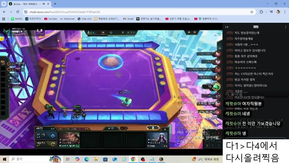Click chat message 방금 저거랑 벨지

pyautogui.click(x=245, y=79)
